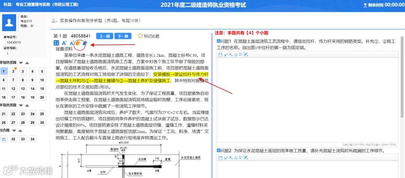Image resolution: width=405 pixels, height=178 pixels.
Task: Jump to question 30
Action: coord(42,123)
